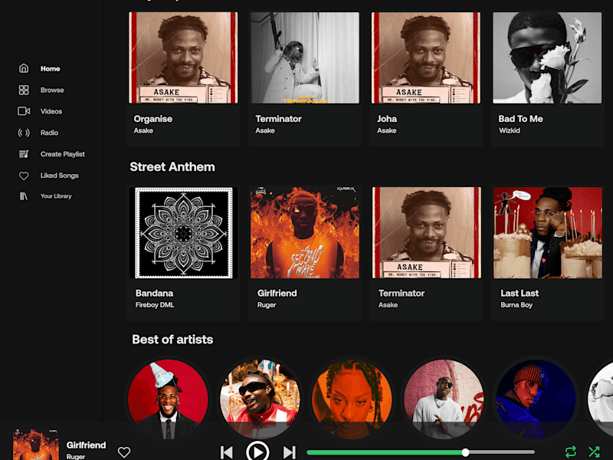Image resolution: width=613 pixels, height=460 pixels.
Task: Click the Burna Boy artist name
Action: pyautogui.click(x=516, y=304)
